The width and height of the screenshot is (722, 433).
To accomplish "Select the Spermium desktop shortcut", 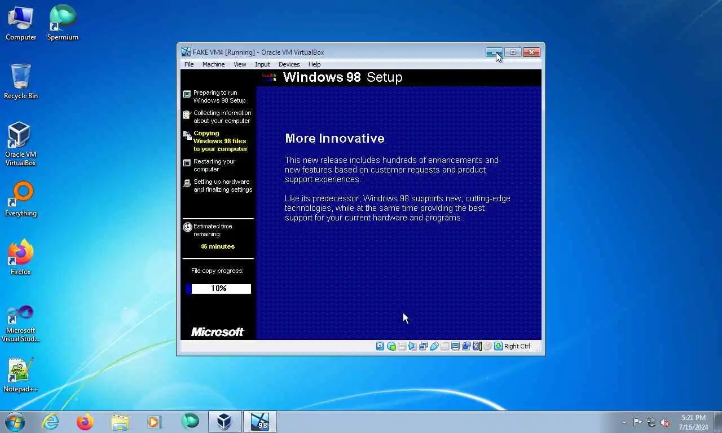I will 63,24.
